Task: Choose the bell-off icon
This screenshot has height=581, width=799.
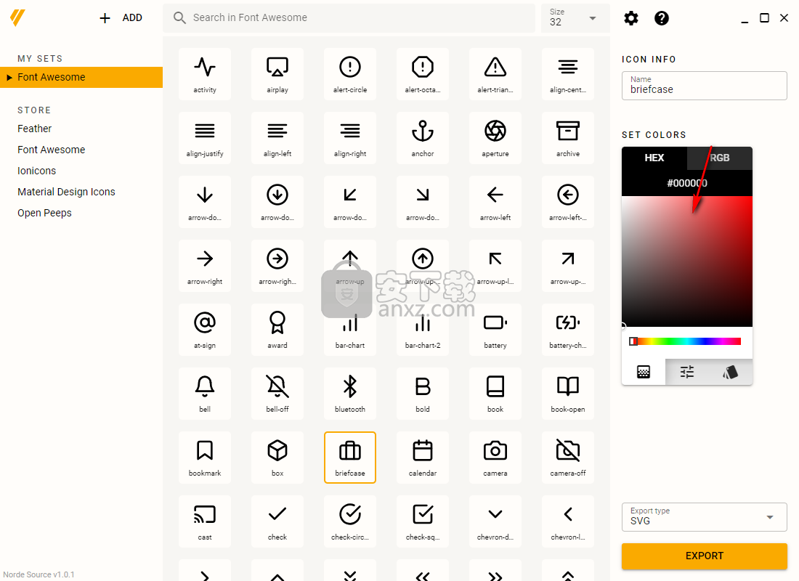Action: pos(277,394)
